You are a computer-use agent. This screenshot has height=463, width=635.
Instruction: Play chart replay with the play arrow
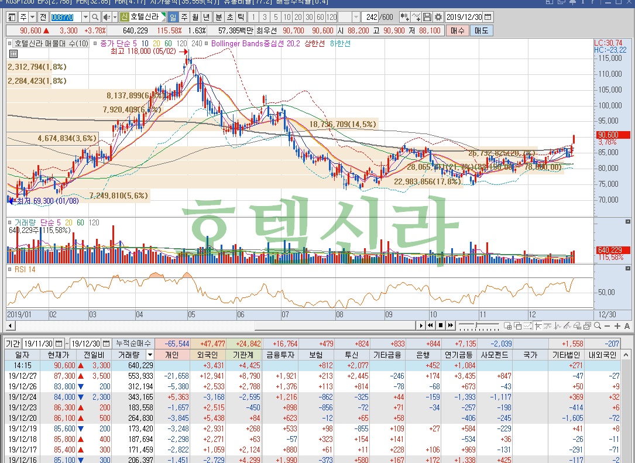click(x=421, y=325)
